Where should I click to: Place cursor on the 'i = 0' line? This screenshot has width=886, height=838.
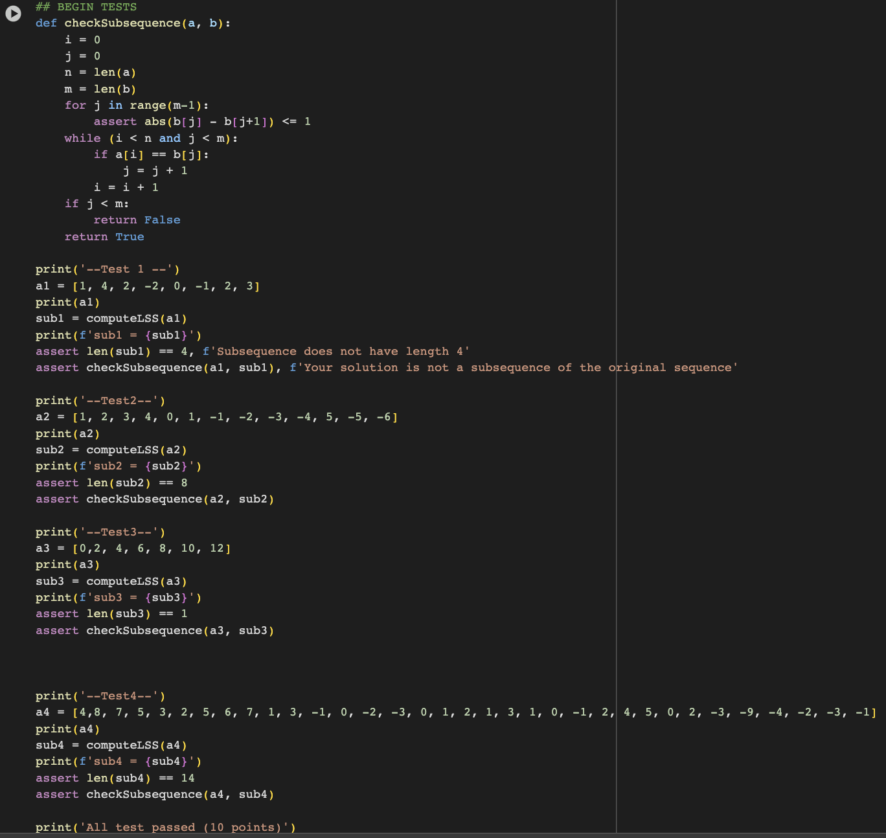pyautogui.click(x=82, y=40)
